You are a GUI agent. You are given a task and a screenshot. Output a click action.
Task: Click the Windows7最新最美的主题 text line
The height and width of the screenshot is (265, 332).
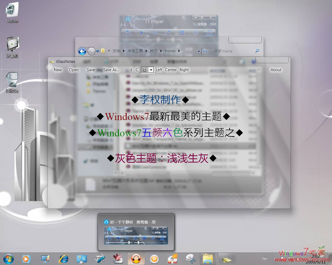click(163, 116)
